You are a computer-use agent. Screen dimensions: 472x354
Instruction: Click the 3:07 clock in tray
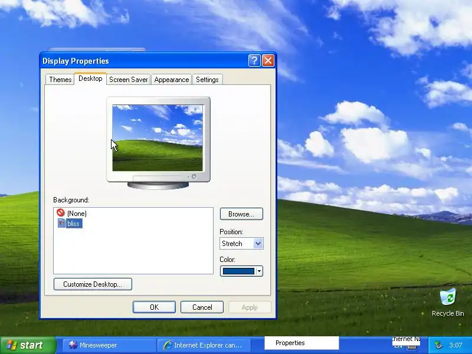click(455, 345)
